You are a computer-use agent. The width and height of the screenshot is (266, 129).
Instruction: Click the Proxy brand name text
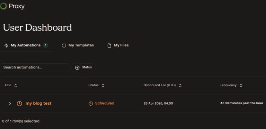click(17, 7)
